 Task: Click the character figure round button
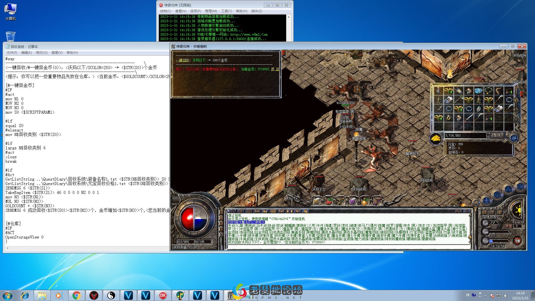point(487,200)
